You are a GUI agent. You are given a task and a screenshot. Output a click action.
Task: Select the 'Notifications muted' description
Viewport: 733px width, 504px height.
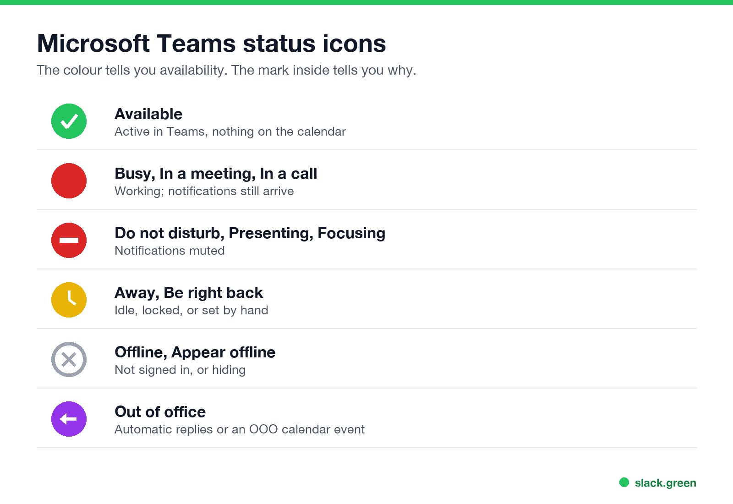tap(170, 251)
